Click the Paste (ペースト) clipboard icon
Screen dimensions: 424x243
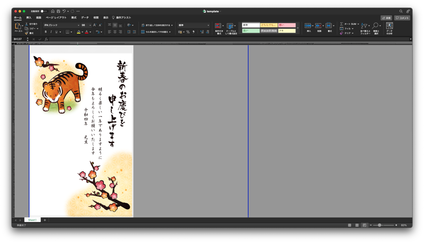coord(18,26)
